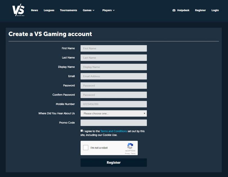The width and height of the screenshot is (228, 177).
Task: Click the 'Create a VS Gaming account' heading
Action: tap(50, 34)
